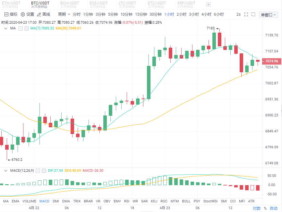Image resolution: width=282 pixels, height=212 pixels.
Task: Open the 指标 indicators panel
Action: click(x=10, y=14)
